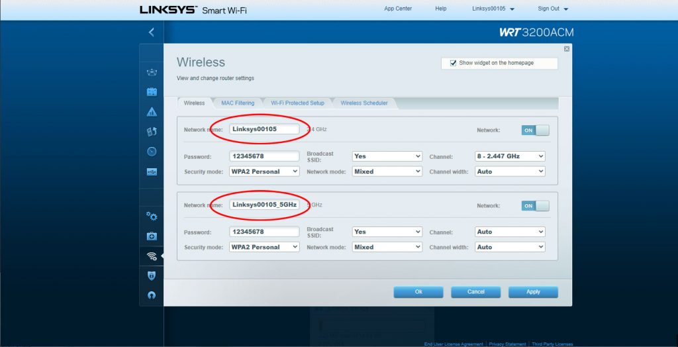Open the Troubleshooting first-aid icon

point(152,236)
